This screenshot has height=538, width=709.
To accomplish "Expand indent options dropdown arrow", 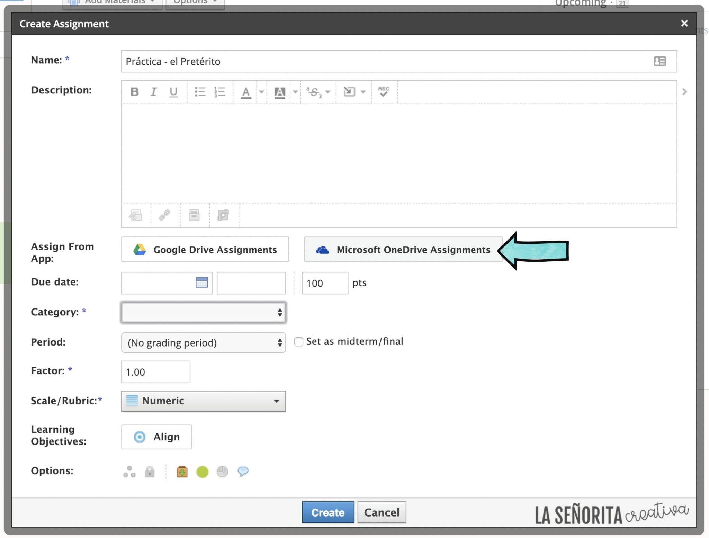I will 363,92.
